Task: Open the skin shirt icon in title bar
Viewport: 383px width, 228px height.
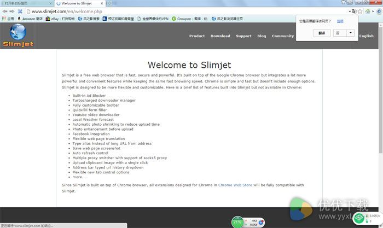Action: coord(344,2)
